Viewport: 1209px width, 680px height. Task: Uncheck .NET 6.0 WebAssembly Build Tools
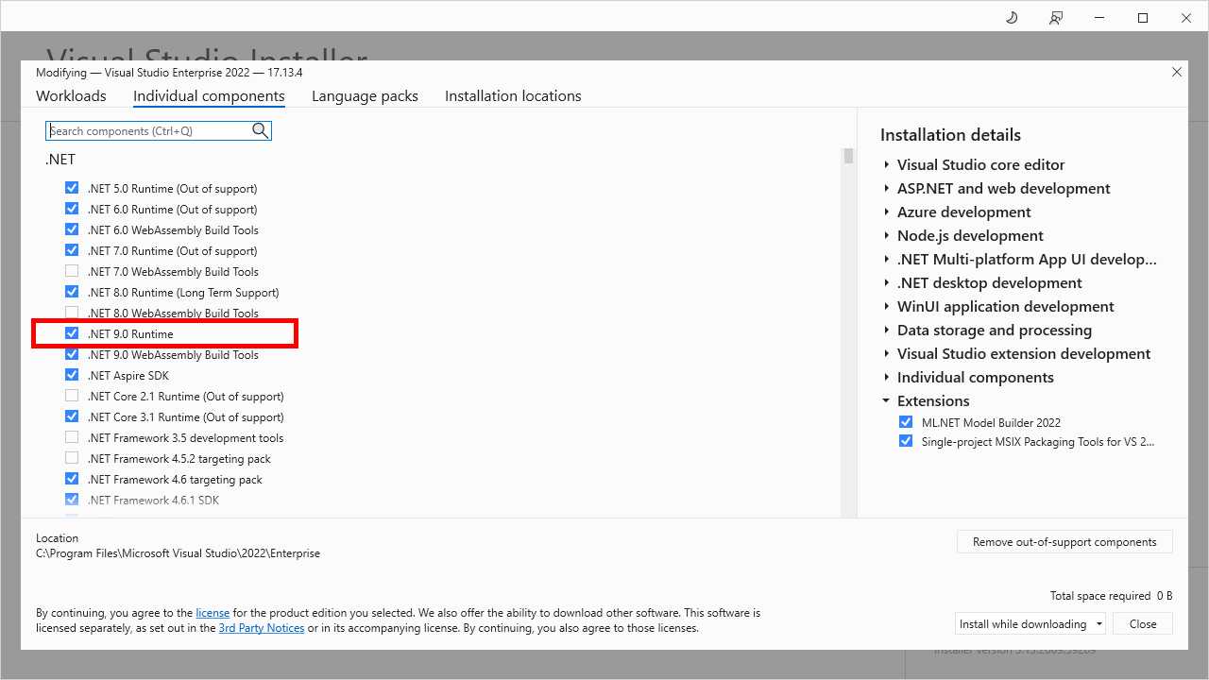(72, 229)
